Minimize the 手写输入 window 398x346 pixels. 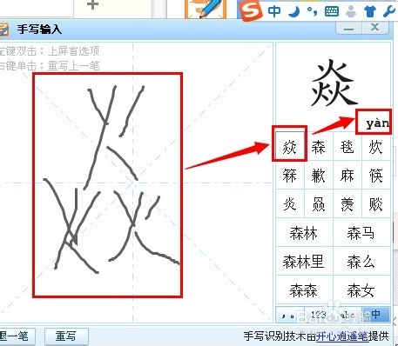(x=348, y=29)
